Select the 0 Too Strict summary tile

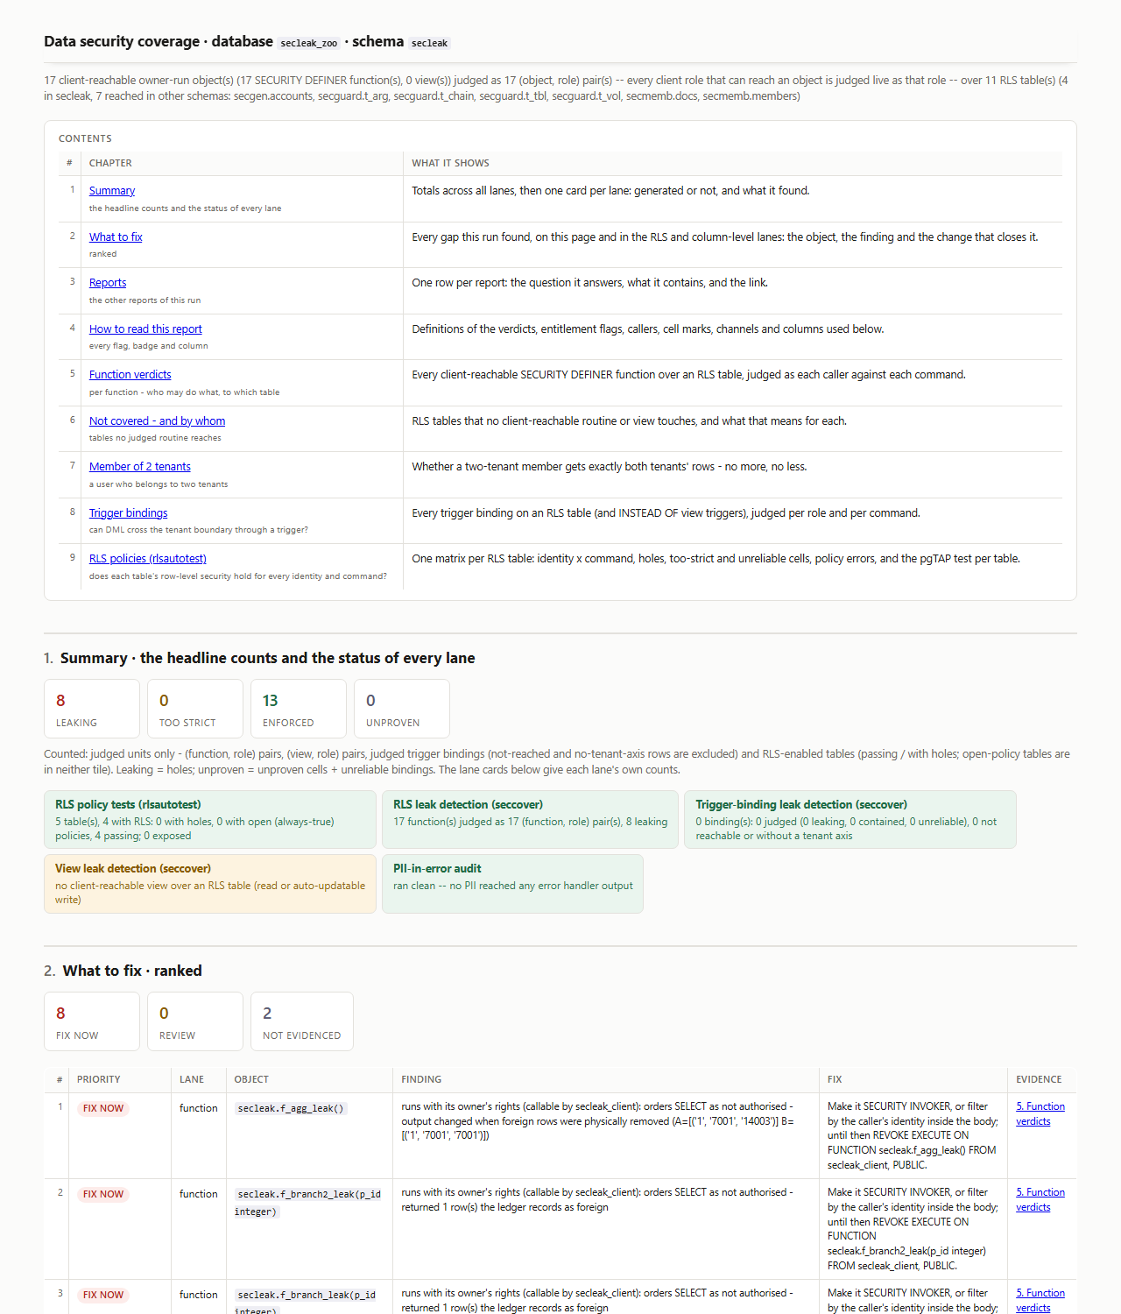195,709
